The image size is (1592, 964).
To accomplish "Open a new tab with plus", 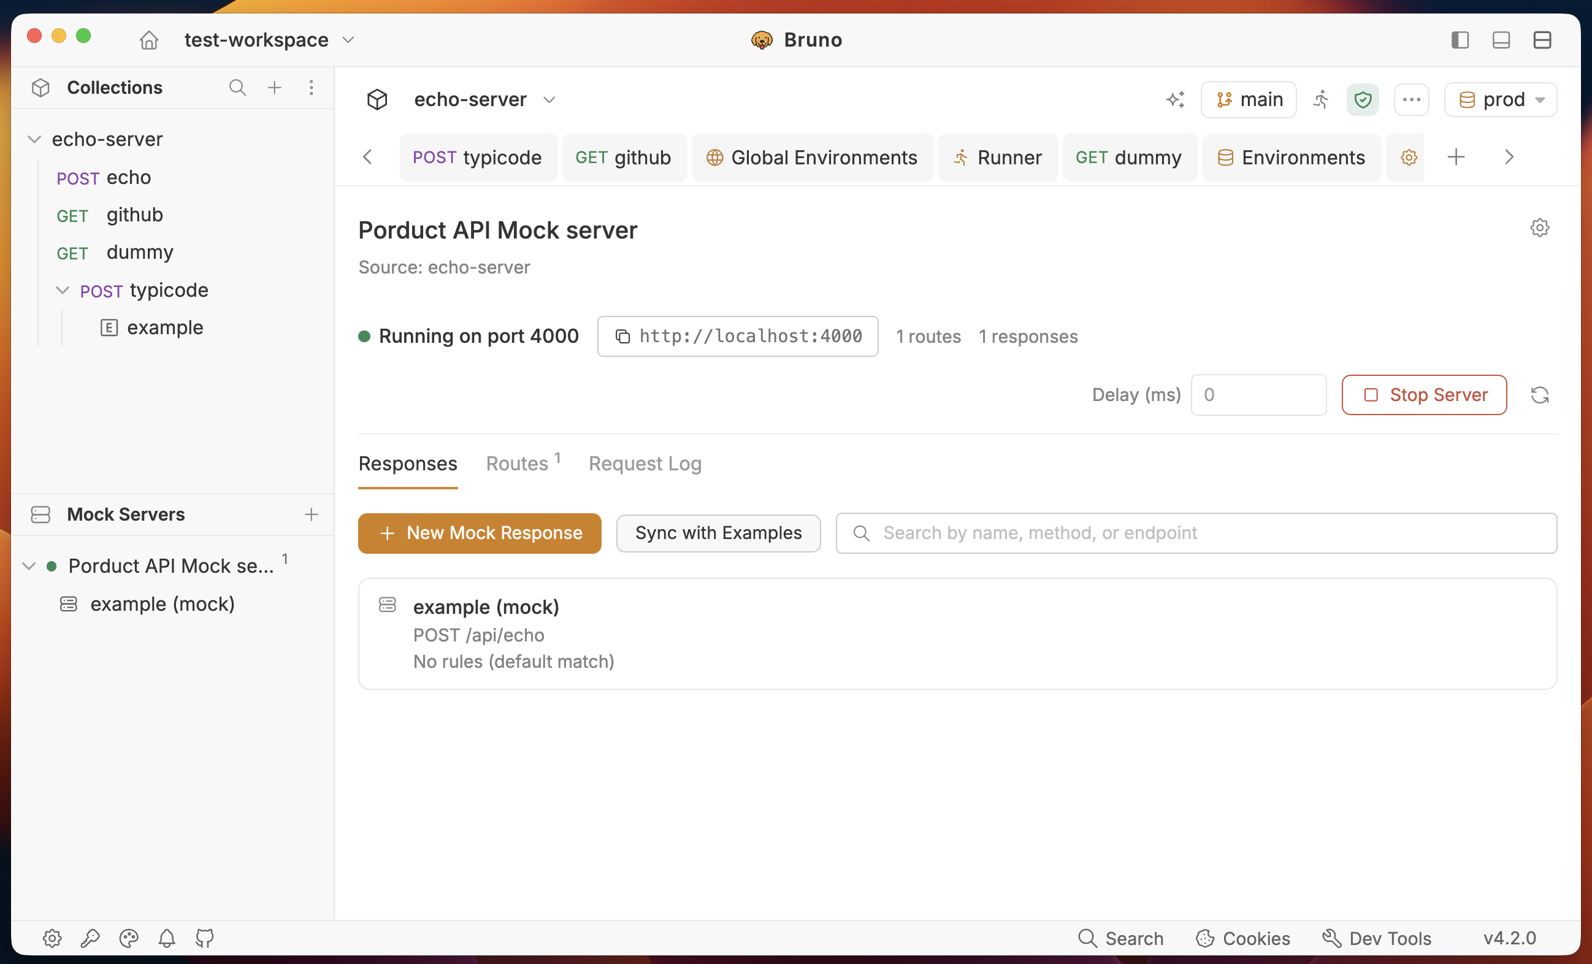I will 1456,157.
